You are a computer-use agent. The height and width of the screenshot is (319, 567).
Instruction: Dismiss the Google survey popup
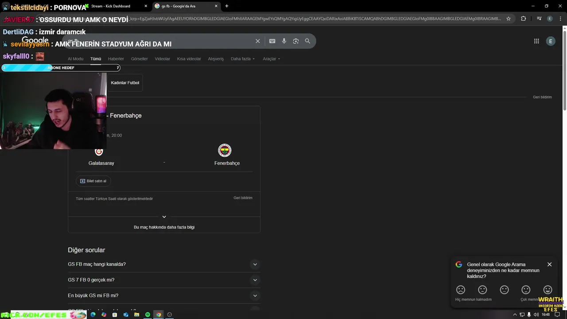click(x=549, y=265)
